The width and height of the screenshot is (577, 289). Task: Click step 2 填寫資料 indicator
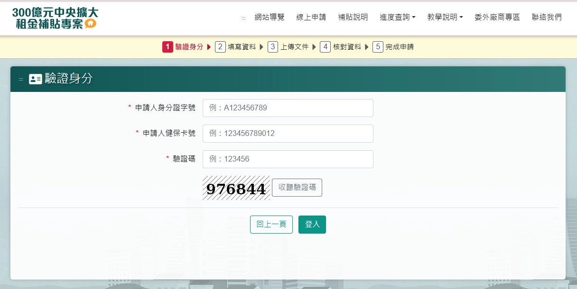pos(235,47)
